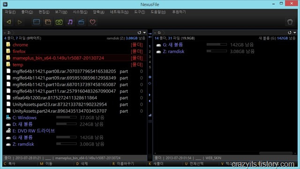Viewport: 300px width, 169px height.
Task: Click the blue folder shortcut icon
Action: click(81, 22)
